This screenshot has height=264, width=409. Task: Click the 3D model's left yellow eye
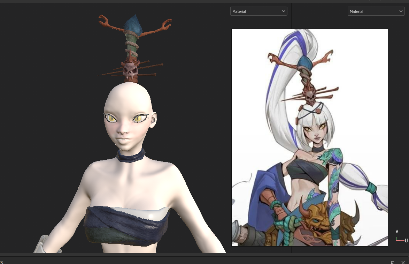pyautogui.click(x=111, y=119)
